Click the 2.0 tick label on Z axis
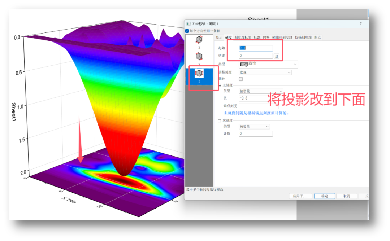Image resolution: width=390 pixels, height=241 pixels. pyautogui.click(x=23, y=173)
